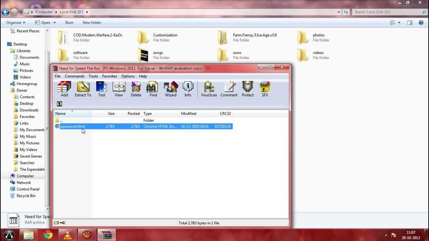Click the arrow after Local Disk (D:) breadcrumb
Viewport: 429px width, 241px height.
pyautogui.click(x=87, y=12)
